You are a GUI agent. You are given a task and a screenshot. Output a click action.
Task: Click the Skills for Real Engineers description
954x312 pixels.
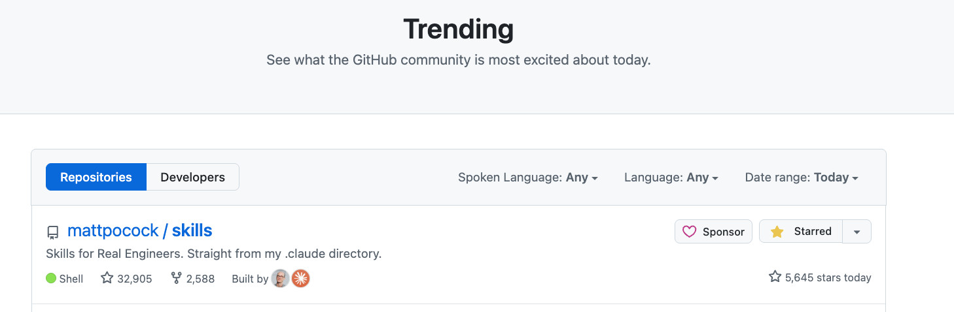213,253
